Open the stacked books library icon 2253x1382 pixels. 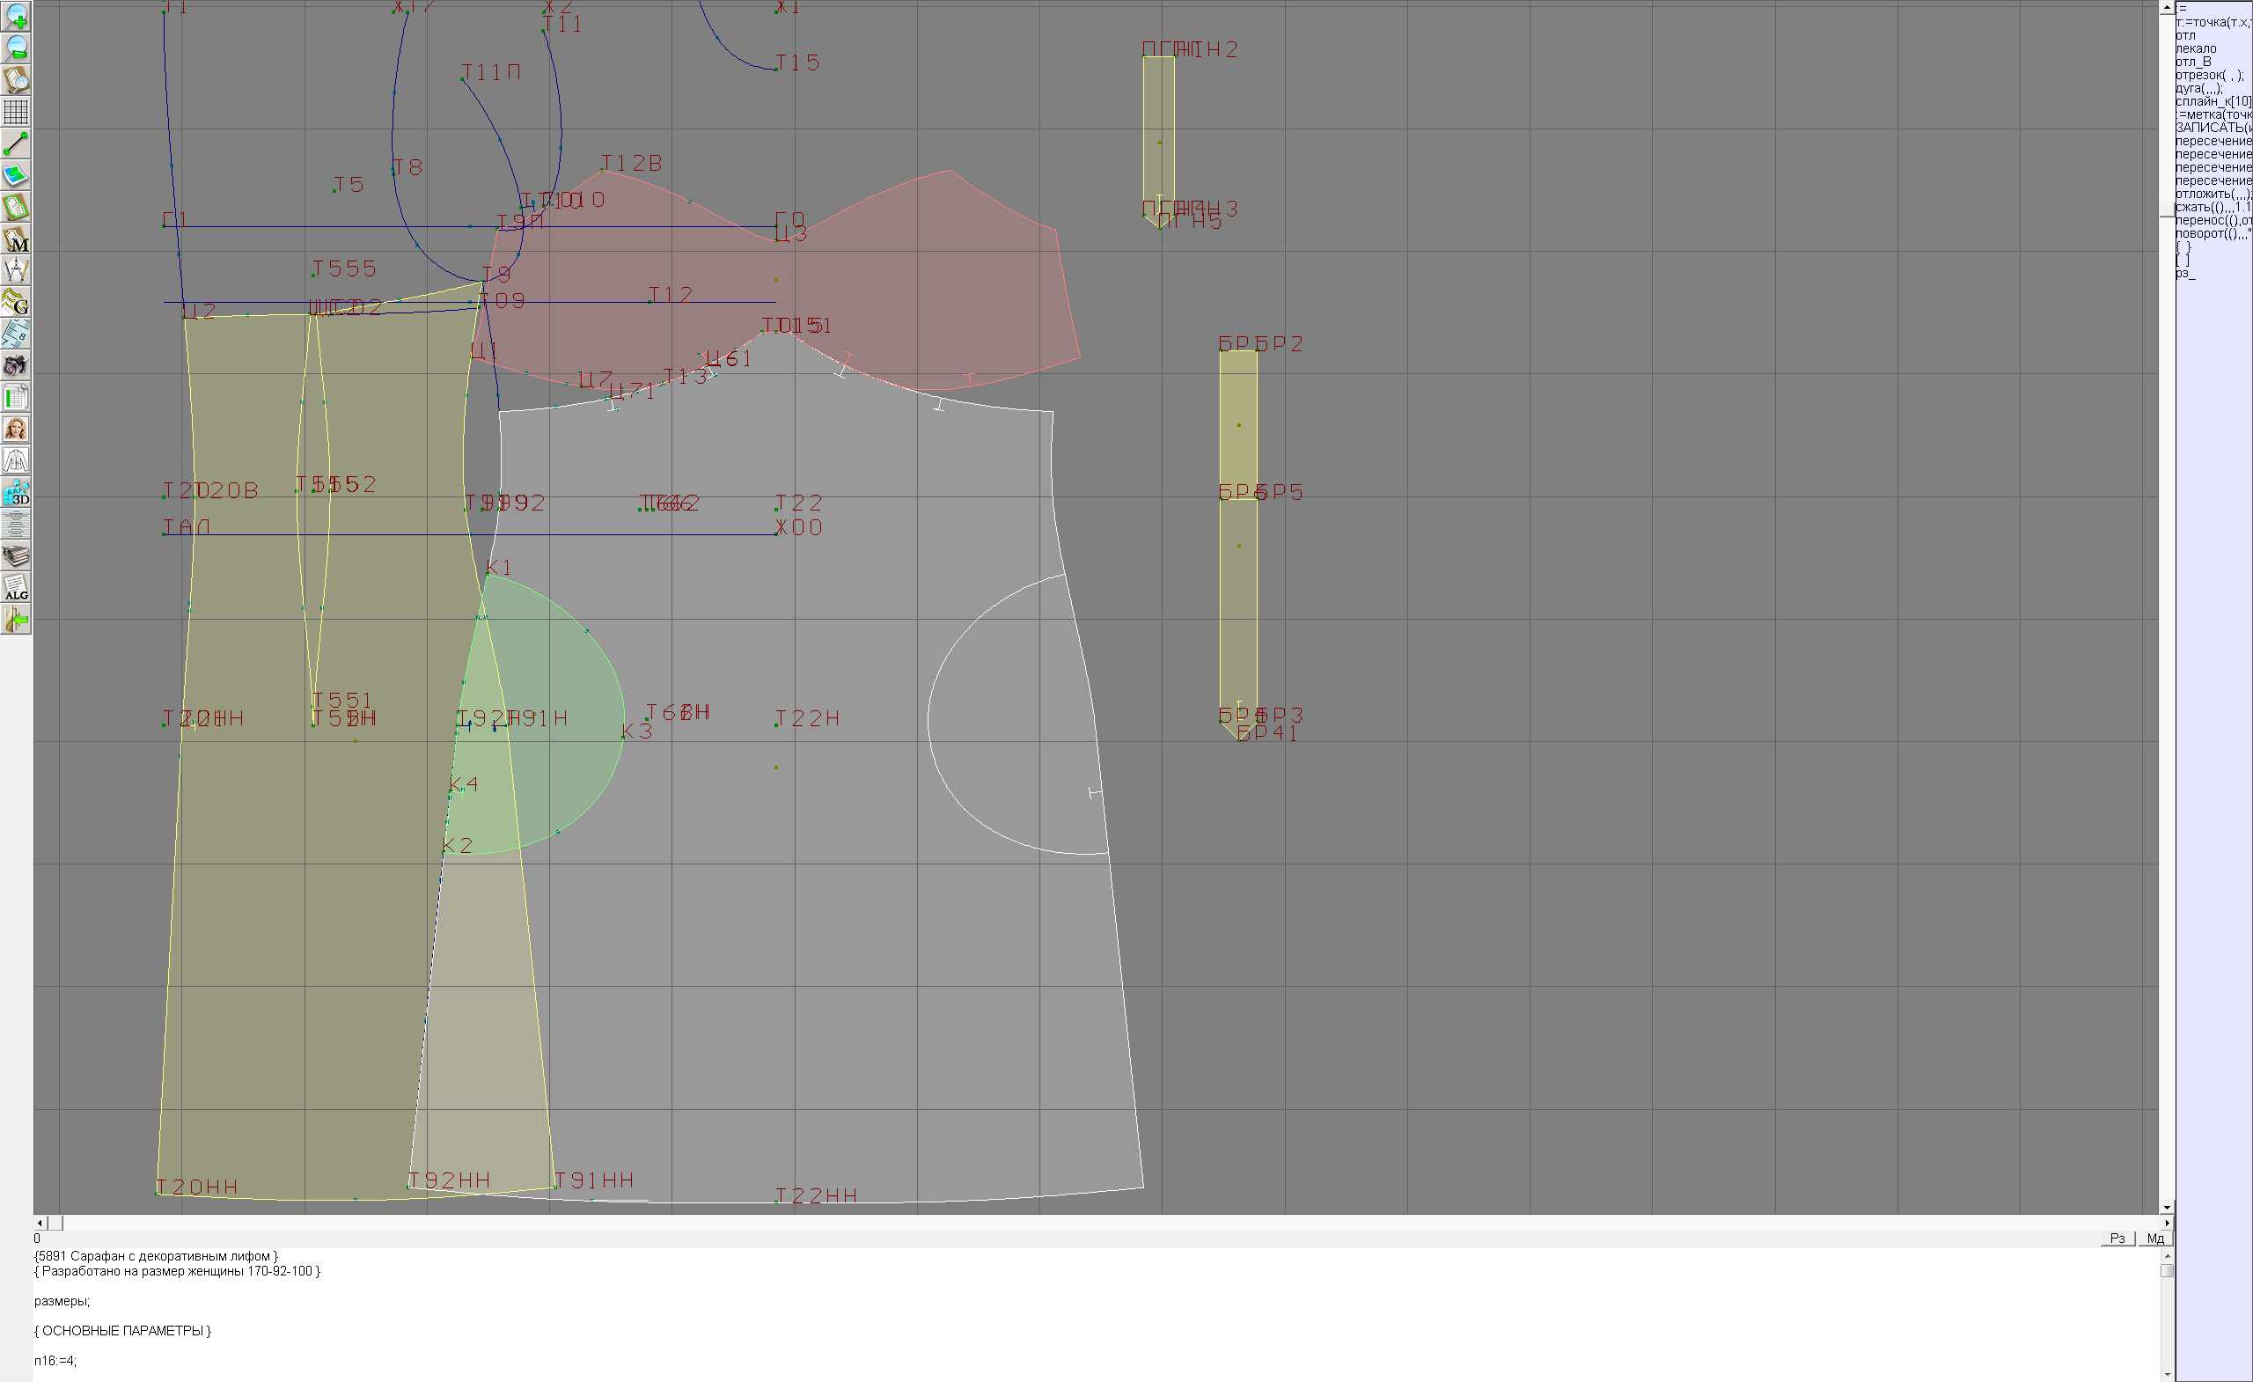[x=16, y=555]
